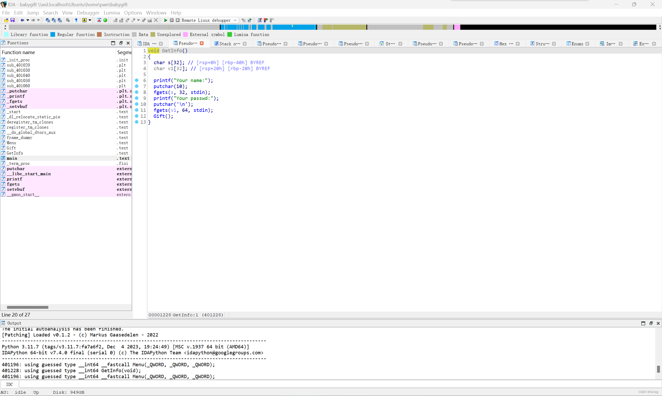
Task: Click the gray debugger icon before Step over
Action: [x=244, y=20]
